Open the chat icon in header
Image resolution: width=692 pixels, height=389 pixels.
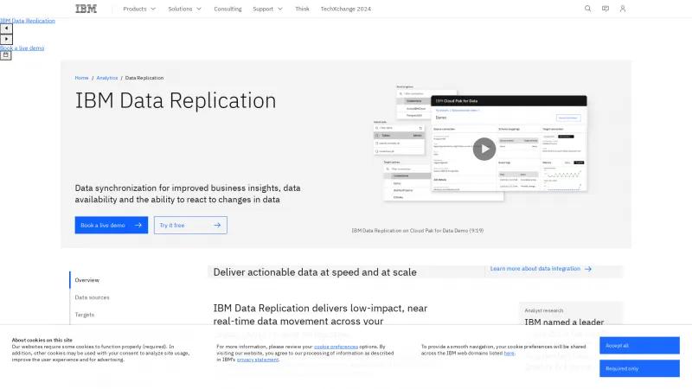click(605, 9)
